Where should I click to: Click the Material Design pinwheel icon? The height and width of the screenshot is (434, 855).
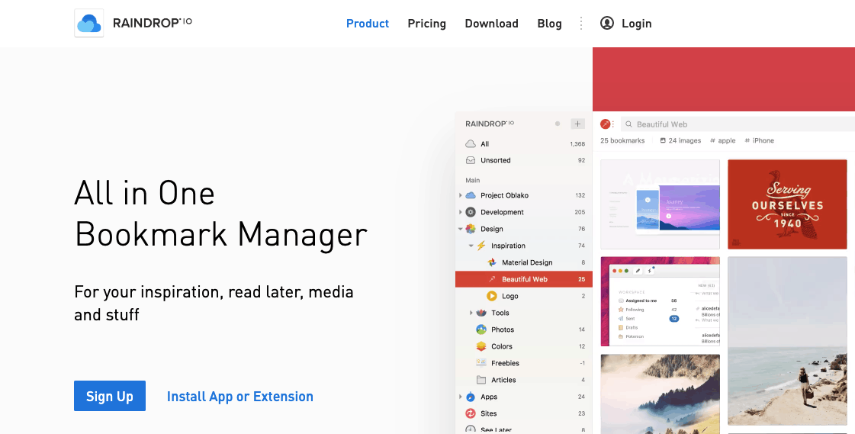(x=492, y=262)
